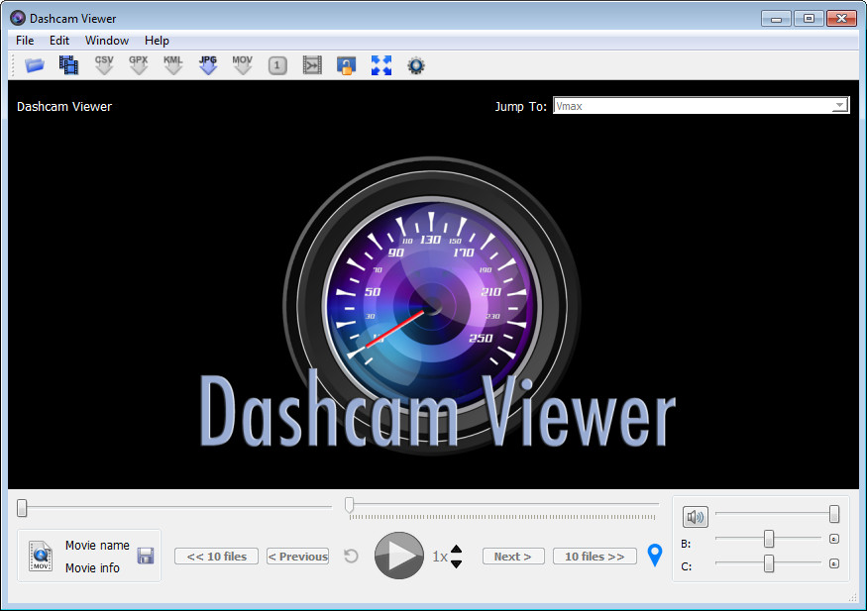Open Dashcam Viewer settings gear

(416, 64)
